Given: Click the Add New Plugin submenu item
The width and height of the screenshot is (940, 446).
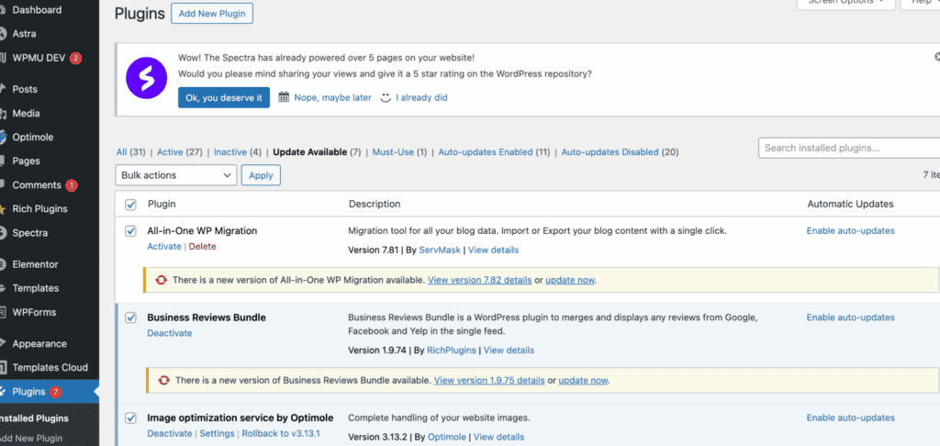Looking at the screenshot, I should coord(31,438).
